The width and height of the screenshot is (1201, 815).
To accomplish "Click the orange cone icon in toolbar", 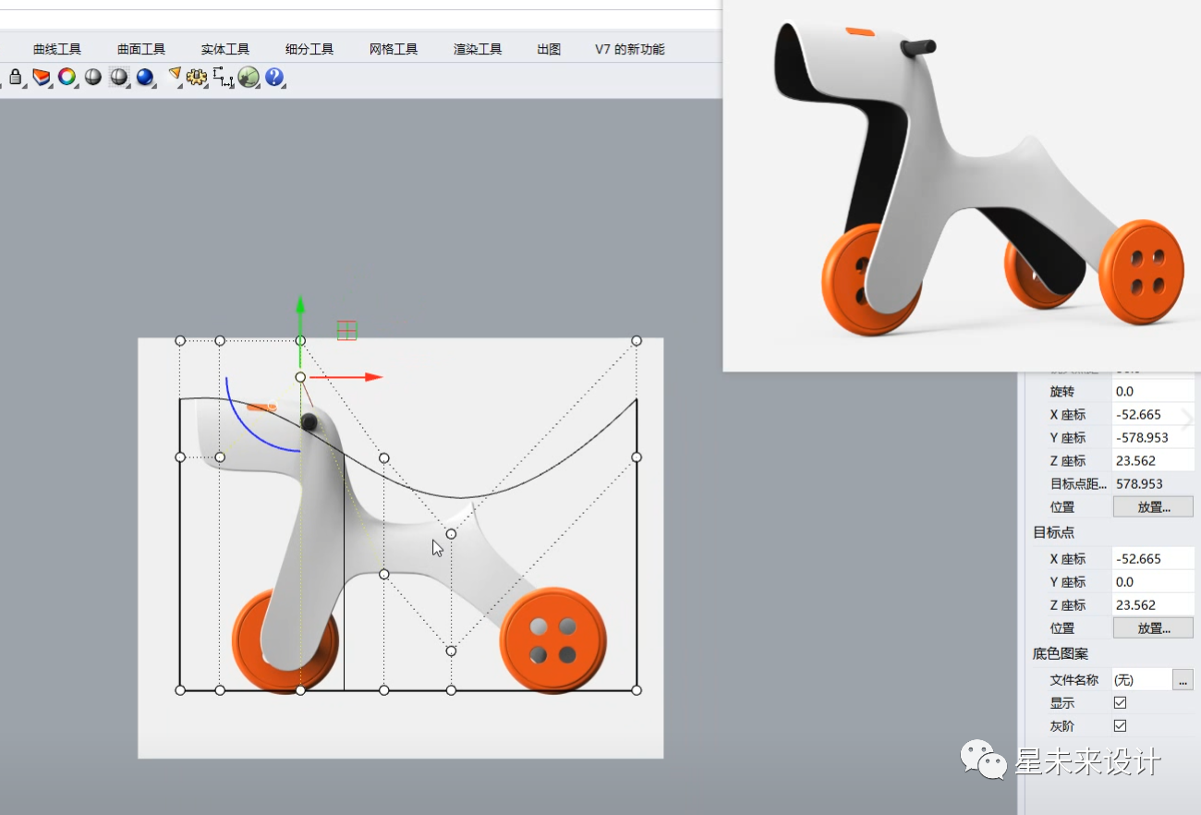I will coord(174,76).
